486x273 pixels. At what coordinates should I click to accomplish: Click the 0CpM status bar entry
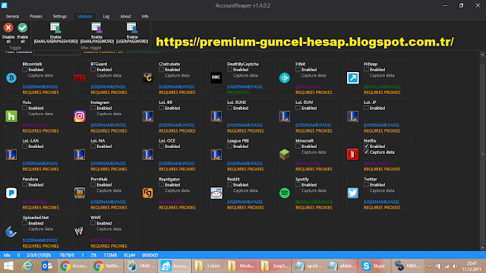130,256
